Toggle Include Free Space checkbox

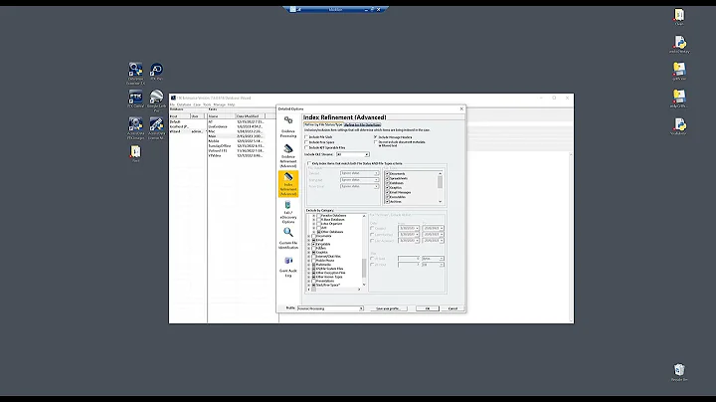[x=307, y=142]
